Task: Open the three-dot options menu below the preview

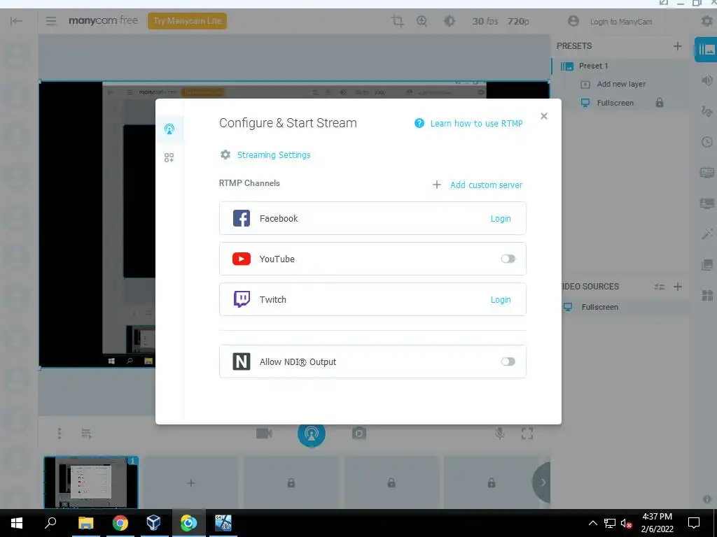Action: point(59,434)
